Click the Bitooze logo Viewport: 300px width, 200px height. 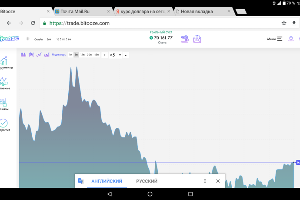(x=10, y=38)
